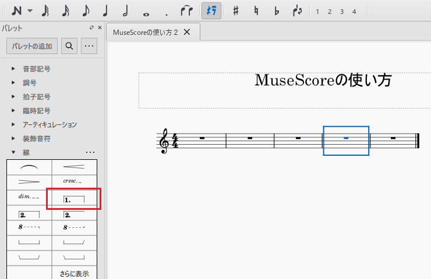The image size is (431, 279).
Task: Select voice 2
Action: 330,12
